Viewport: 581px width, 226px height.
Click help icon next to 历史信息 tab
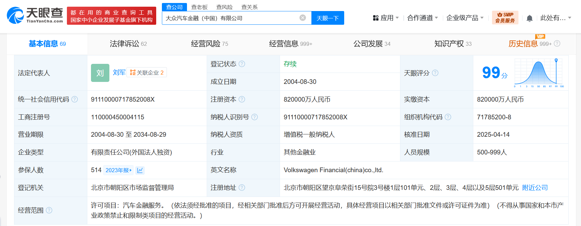(x=557, y=43)
